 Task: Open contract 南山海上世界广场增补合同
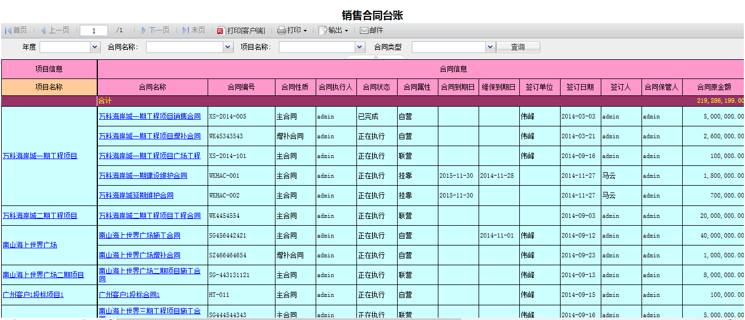point(140,255)
